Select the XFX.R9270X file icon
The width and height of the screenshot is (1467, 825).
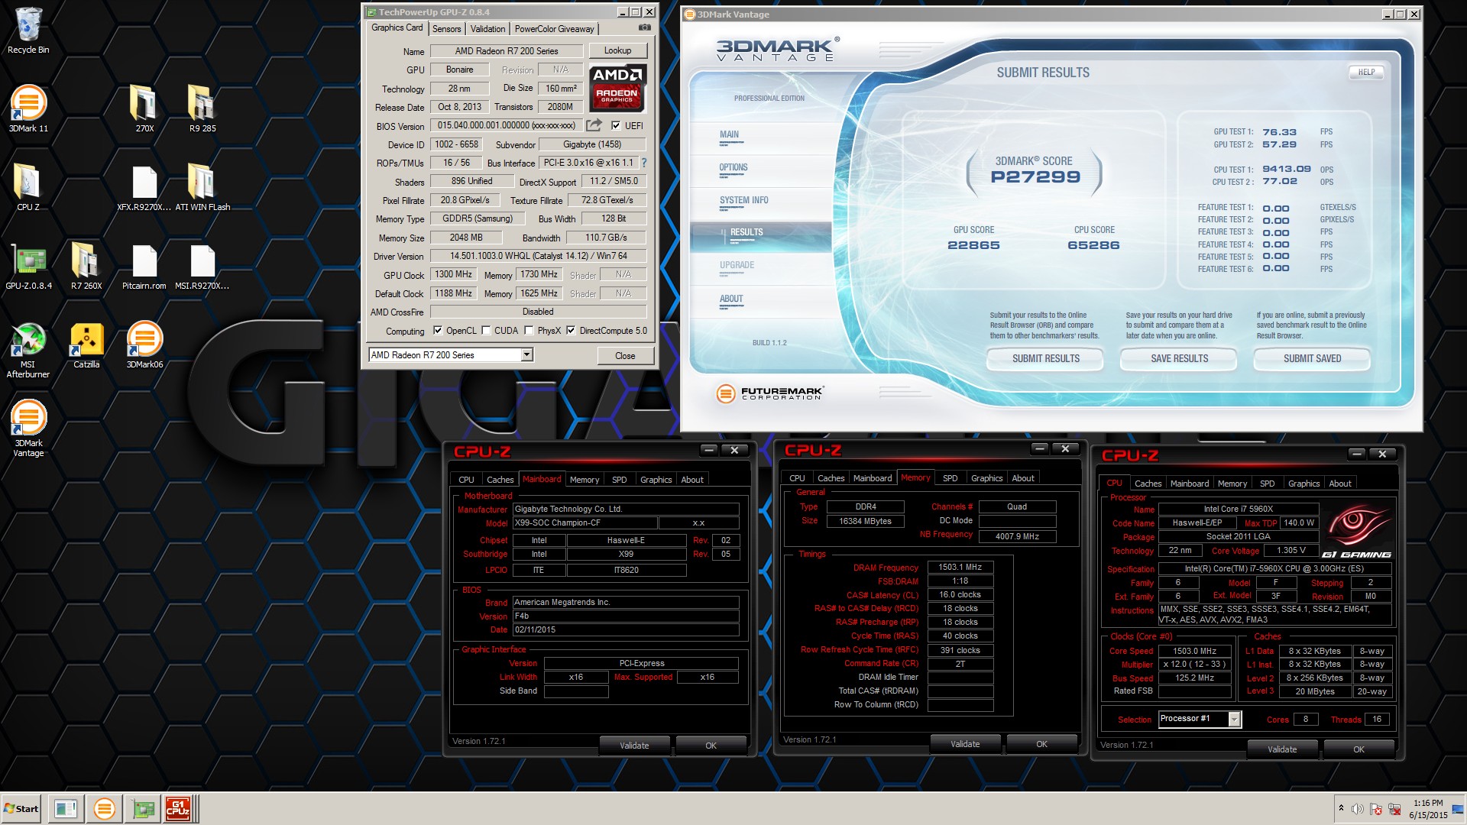tap(144, 187)
